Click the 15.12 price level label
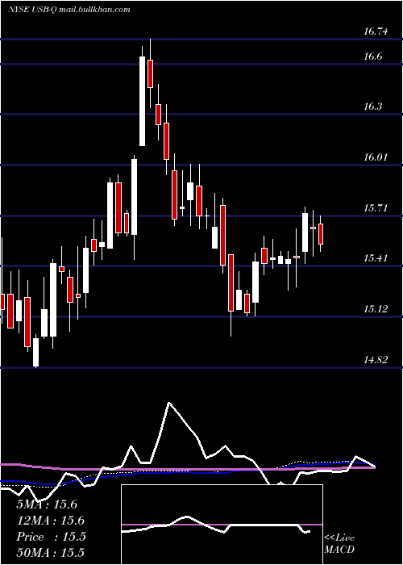Viewport: 403px width, 565px height. (376, 309)
